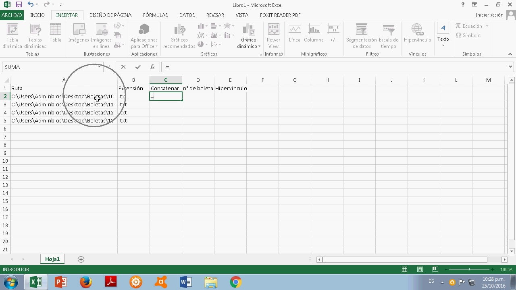Viewport: 516px width, 290px height.
Task: Undo the last action
Action: coord(31,5)
